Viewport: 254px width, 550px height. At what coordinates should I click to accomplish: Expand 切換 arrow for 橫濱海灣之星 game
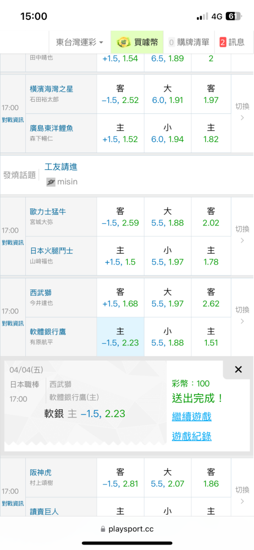point(242,112)
